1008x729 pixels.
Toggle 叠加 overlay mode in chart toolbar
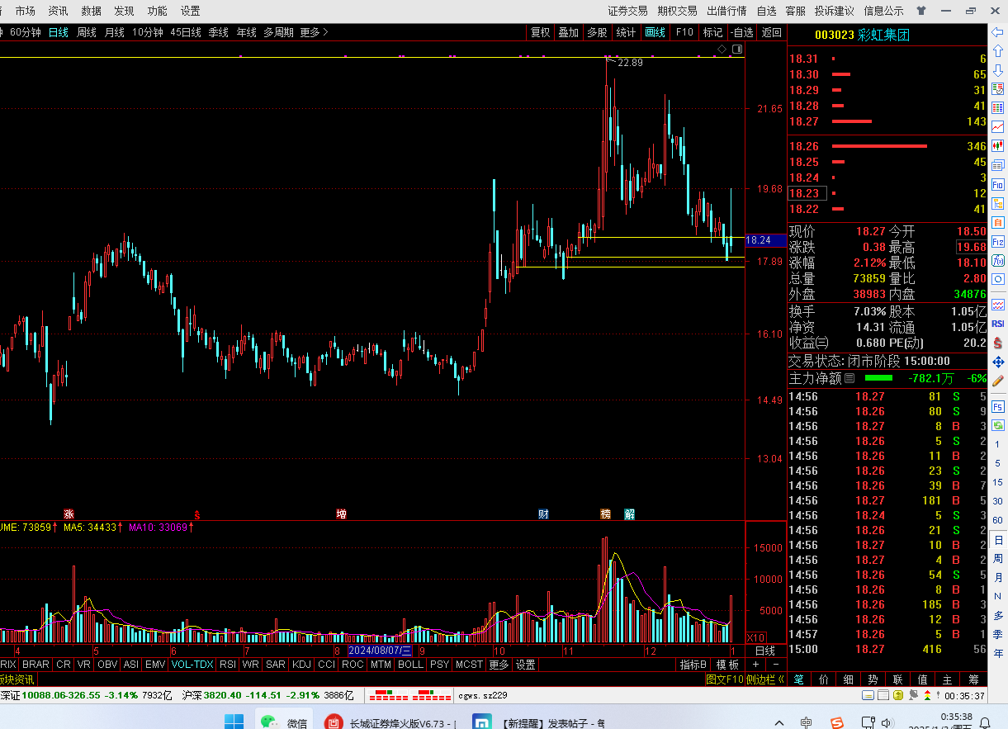(x=568, y=32)
